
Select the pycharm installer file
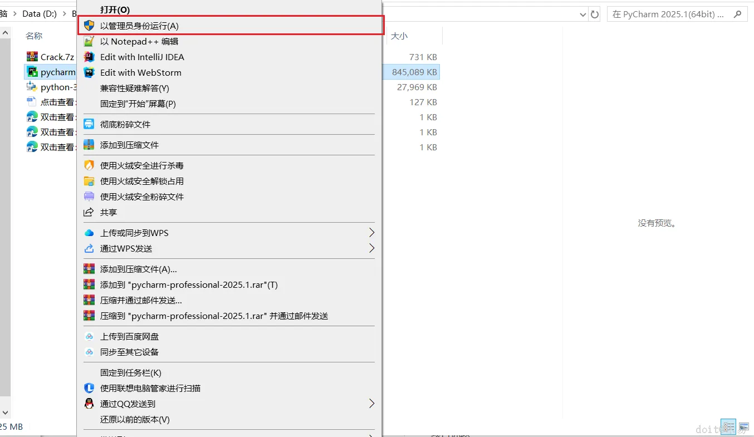coord(51,72)
